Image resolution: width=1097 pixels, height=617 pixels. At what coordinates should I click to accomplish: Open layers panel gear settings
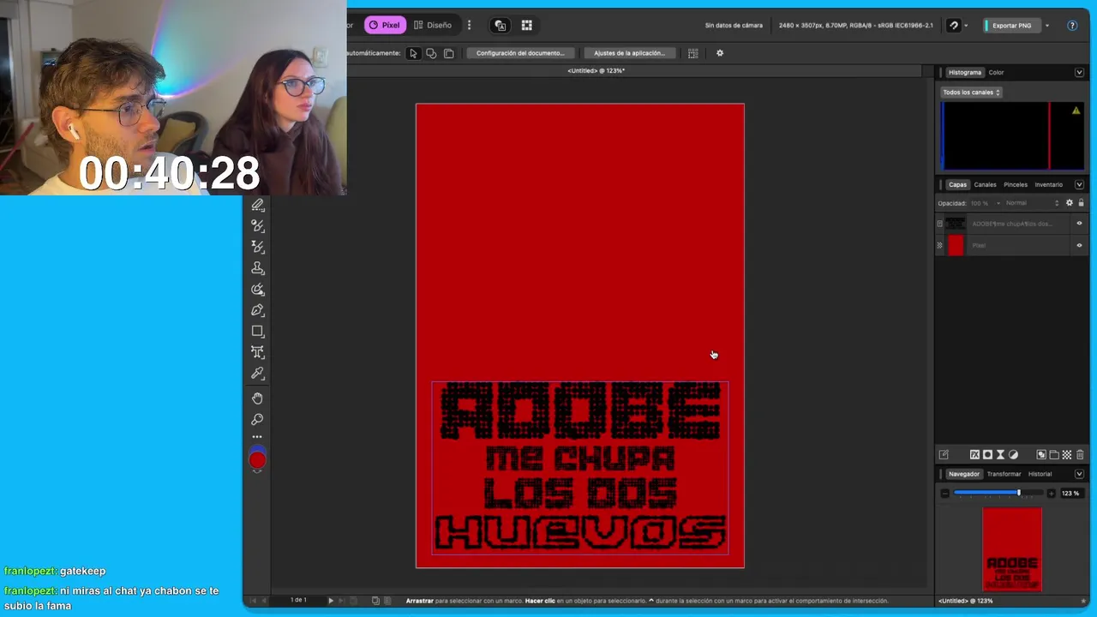[x=1069, y=203]
